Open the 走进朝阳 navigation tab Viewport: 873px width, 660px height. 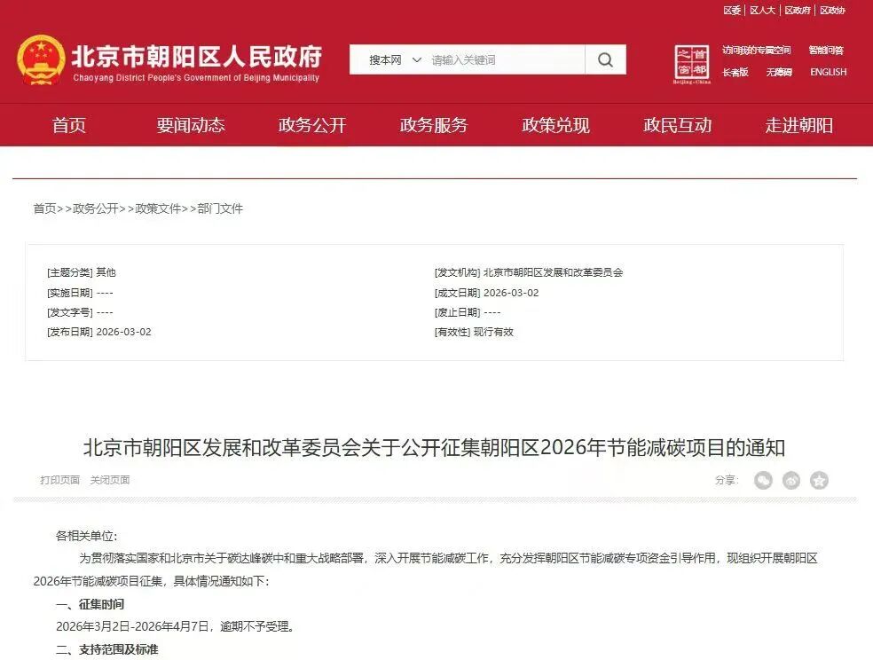point(799,125)
